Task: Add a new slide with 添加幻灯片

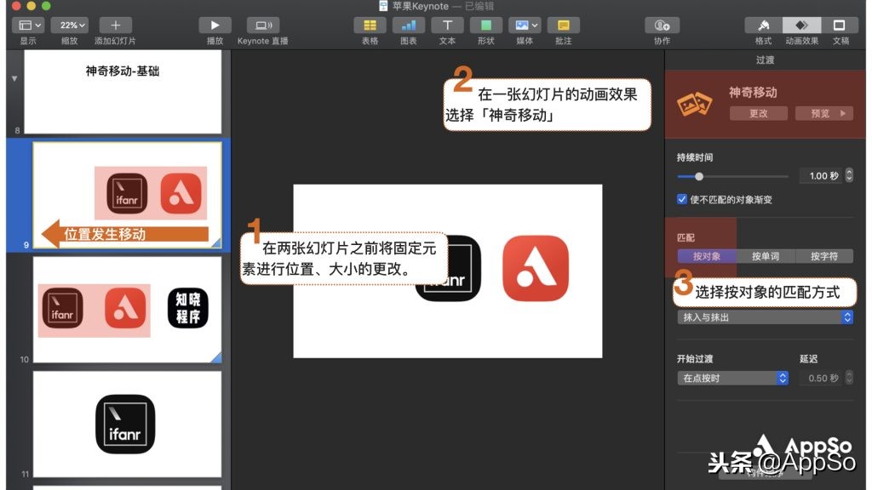Action: [115, 25]
